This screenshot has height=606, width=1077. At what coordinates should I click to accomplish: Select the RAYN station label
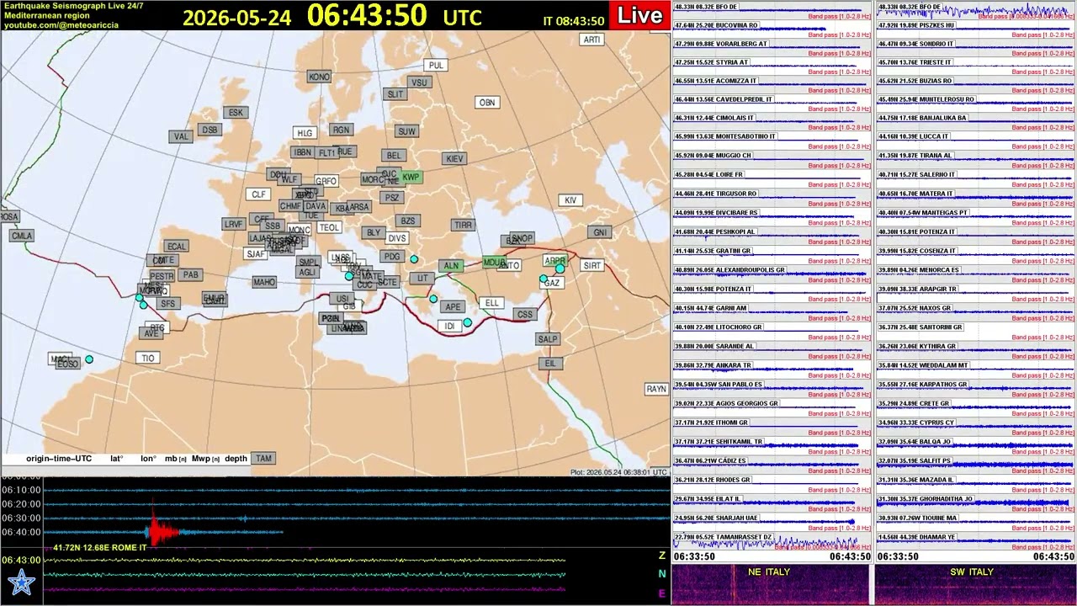(x=656, y=389)
